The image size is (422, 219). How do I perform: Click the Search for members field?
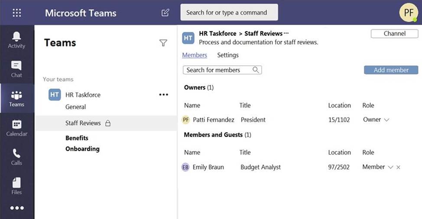(x=218, y=70)
